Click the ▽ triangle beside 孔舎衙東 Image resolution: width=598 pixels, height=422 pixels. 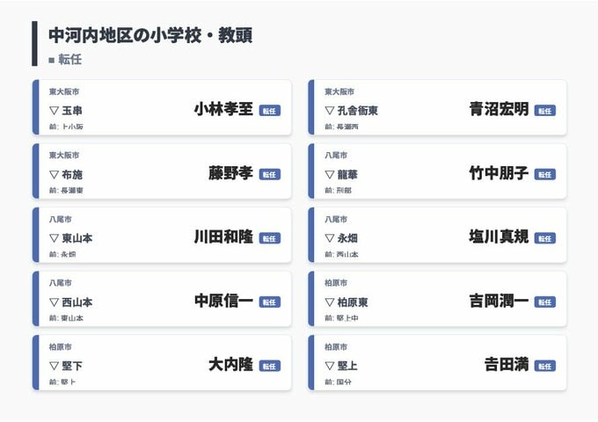coord(330,111)
